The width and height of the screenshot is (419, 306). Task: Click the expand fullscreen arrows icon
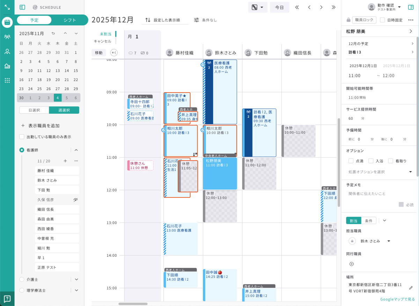point(7,7)
